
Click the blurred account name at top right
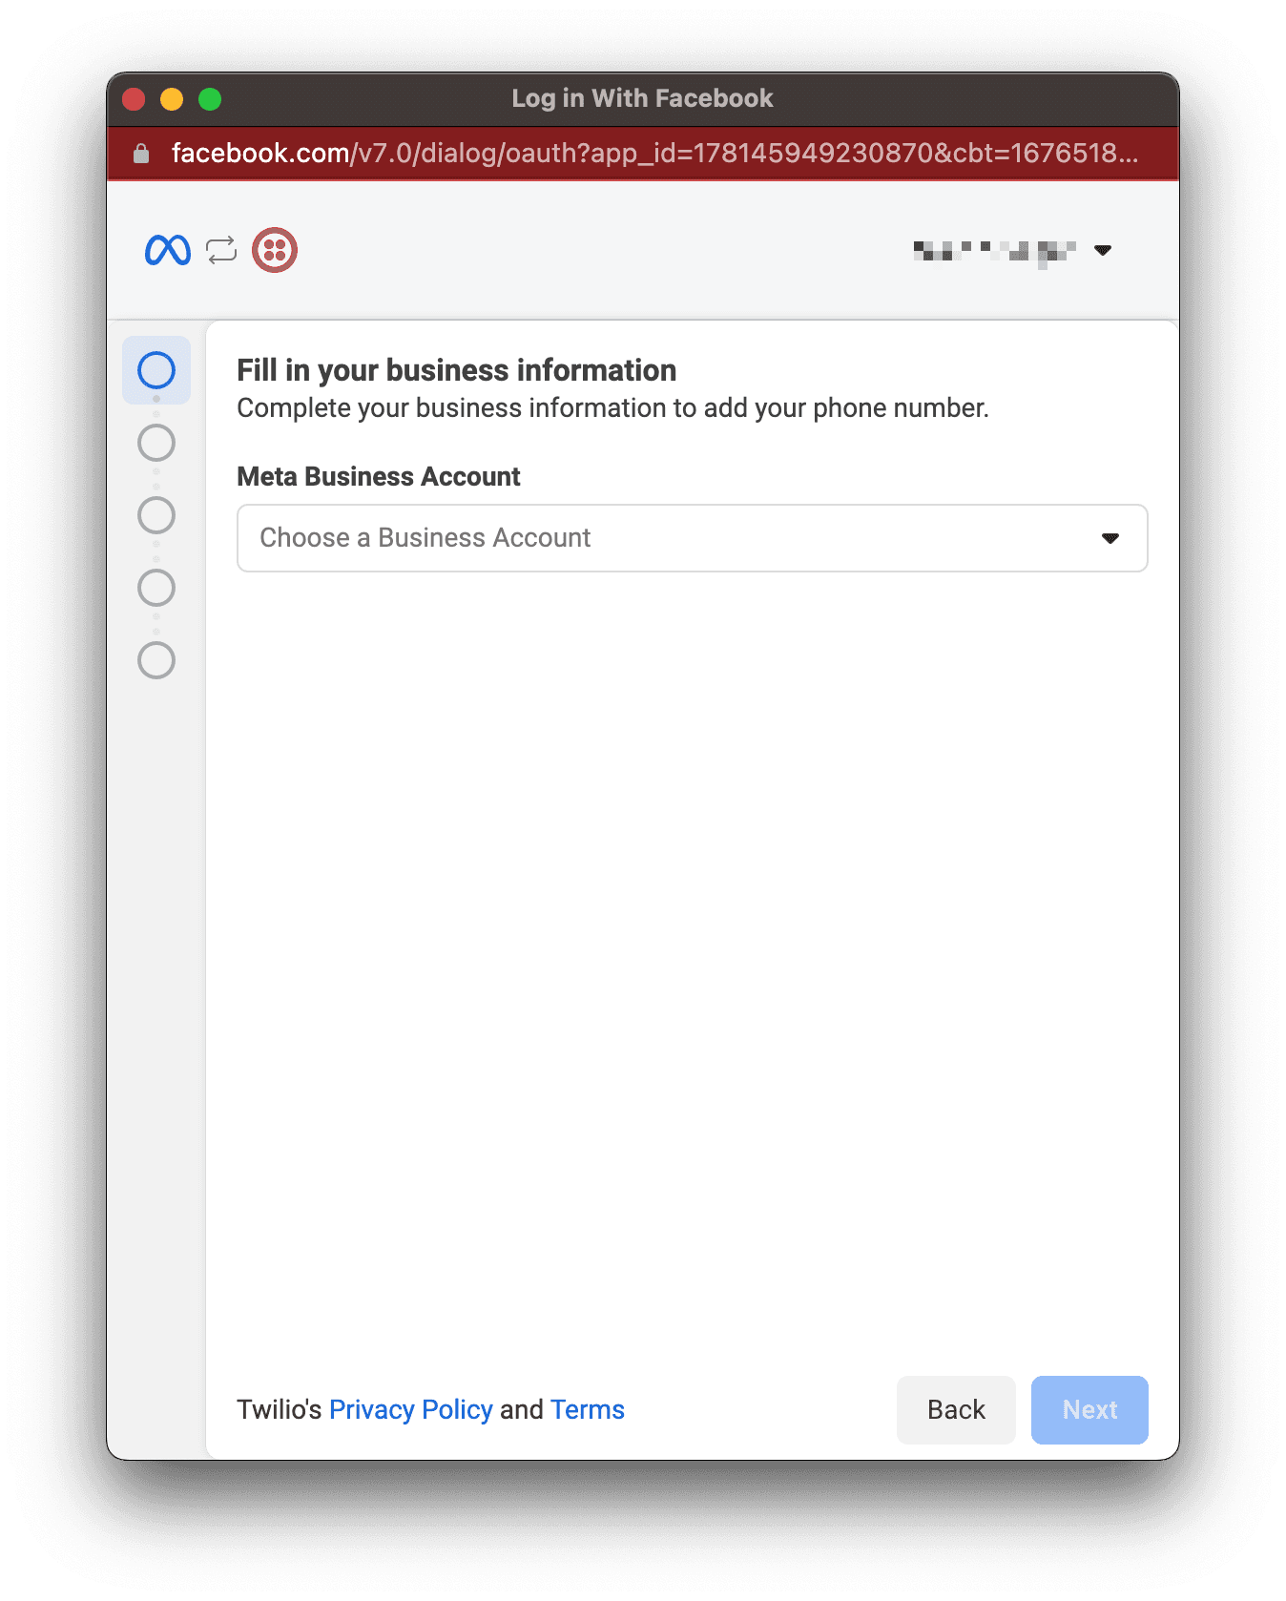[995, 252]
